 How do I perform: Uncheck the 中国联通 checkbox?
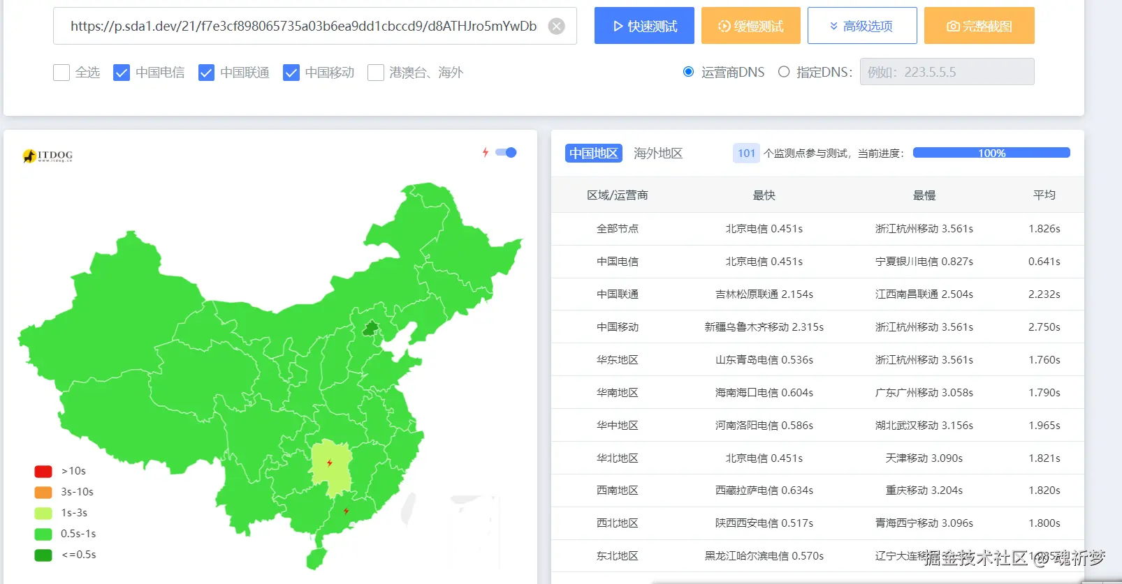[x=206, y=73]
